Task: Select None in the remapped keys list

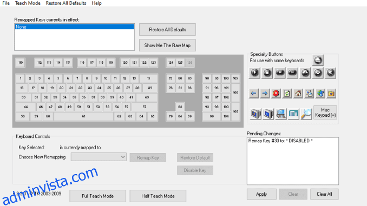Action: tap(75, 27)
